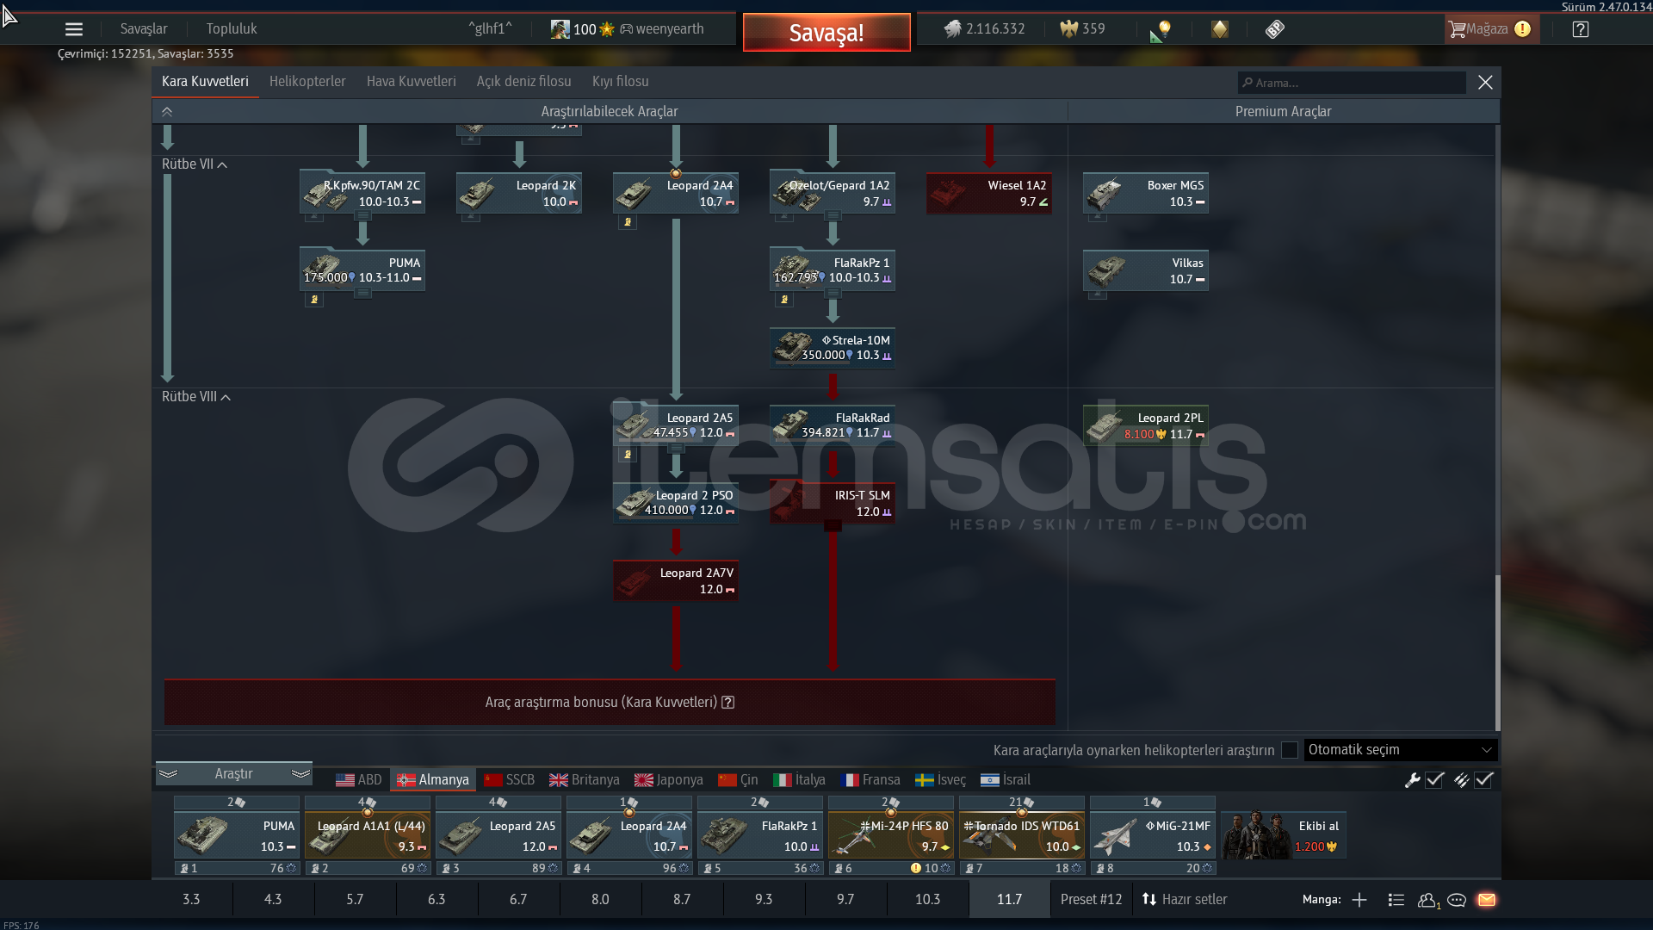Select the SSCB nation
Screen dimensions: 1653x930
[509, 780]
